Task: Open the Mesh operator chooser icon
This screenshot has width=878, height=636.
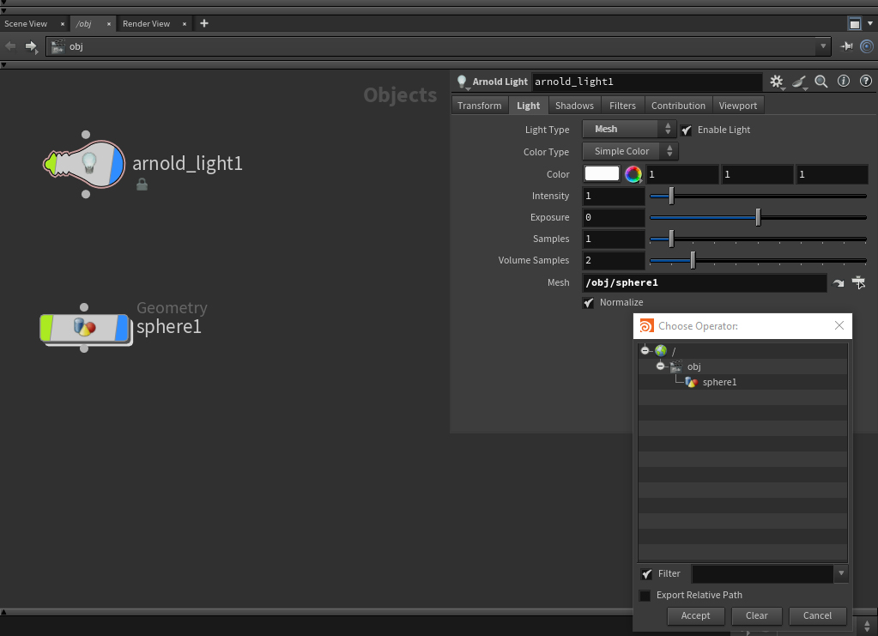Action: click(858, 282)
